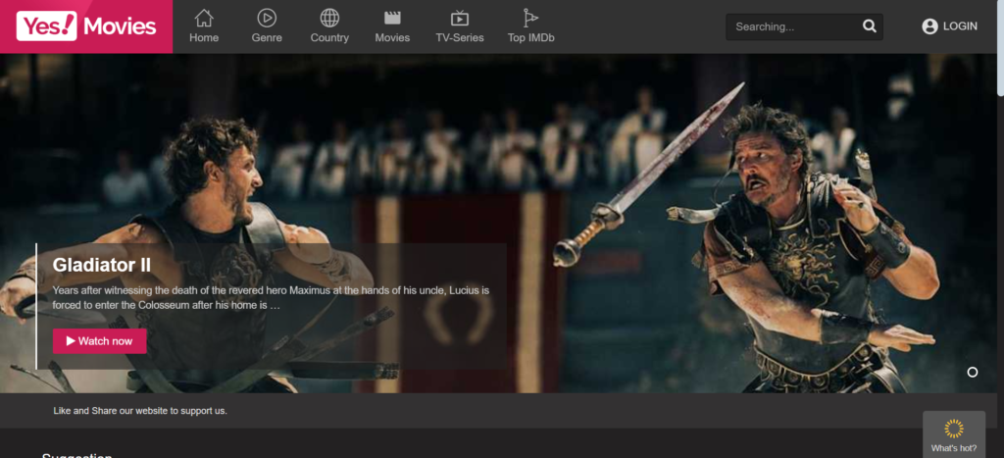
Task: Open the Movies clapperboard section
Action: (x=392, y=26)
